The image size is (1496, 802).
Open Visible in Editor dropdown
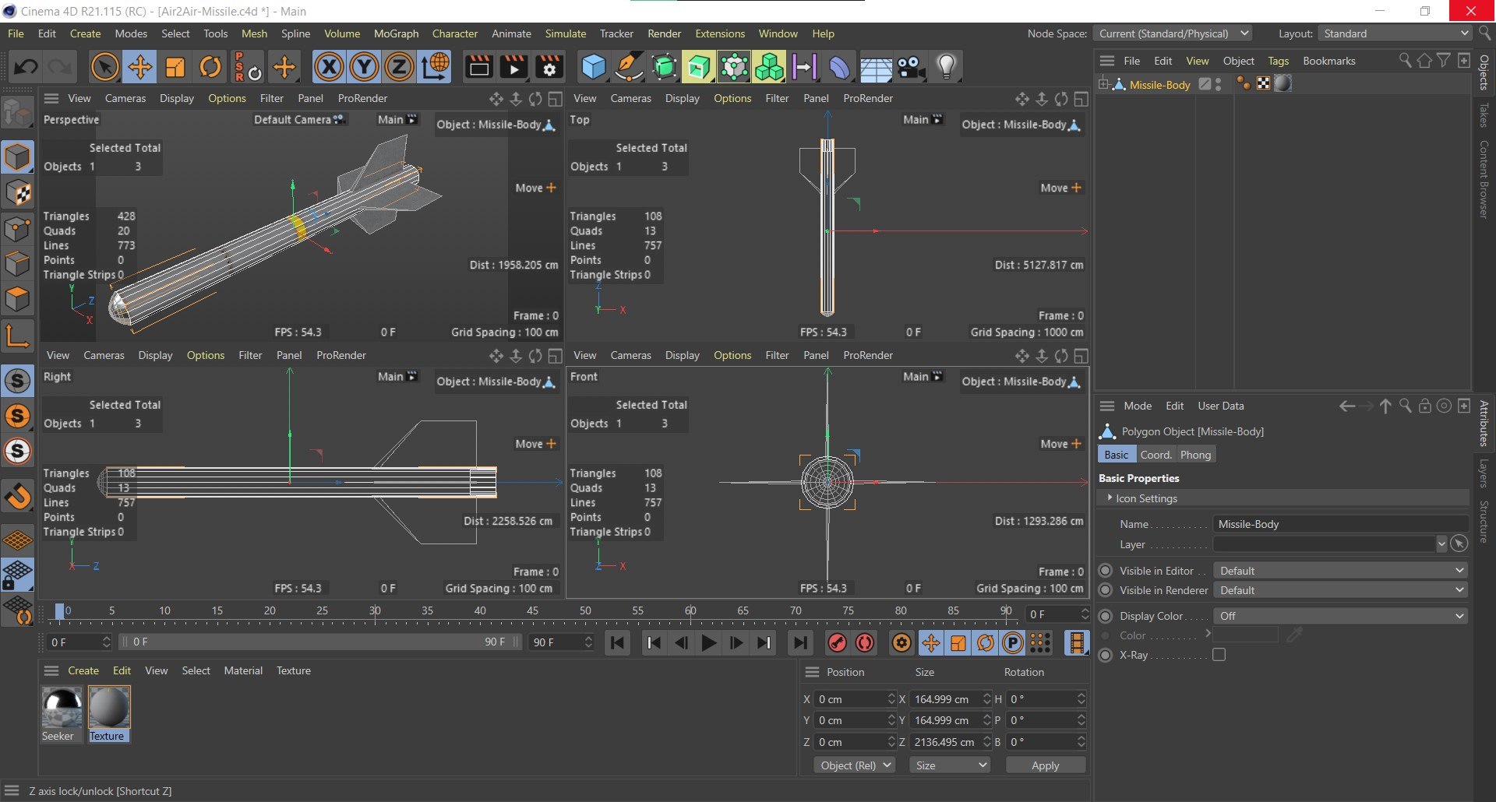pos(1341,571)
